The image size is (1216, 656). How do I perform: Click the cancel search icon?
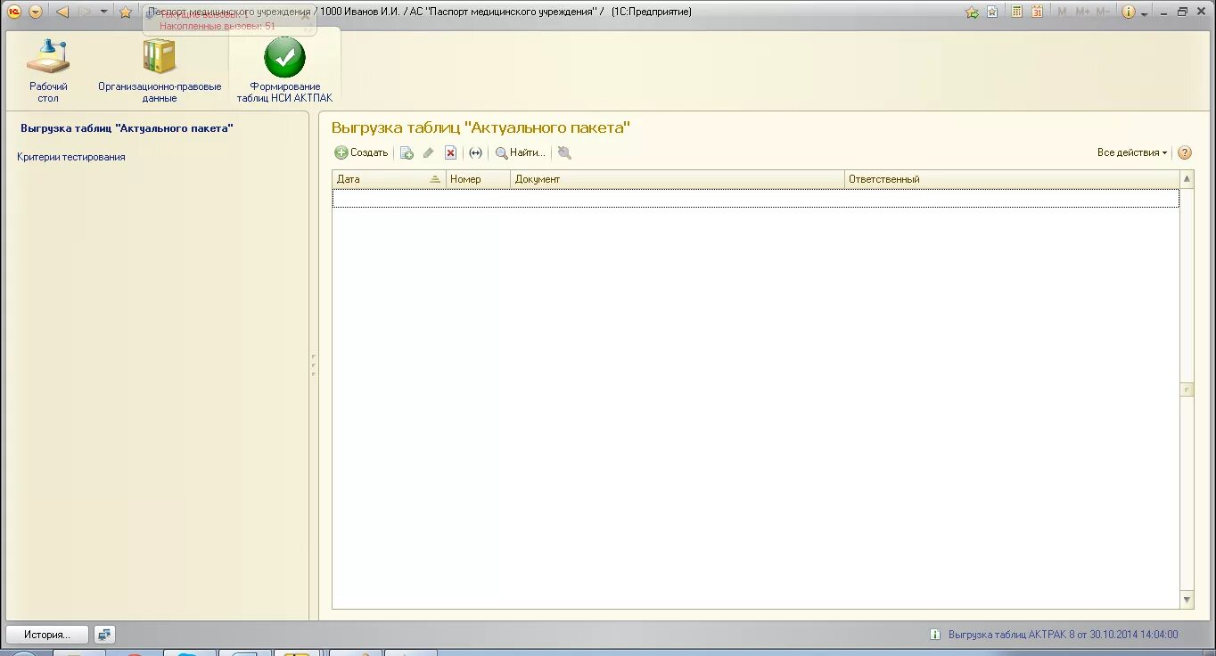coord(563,152)
